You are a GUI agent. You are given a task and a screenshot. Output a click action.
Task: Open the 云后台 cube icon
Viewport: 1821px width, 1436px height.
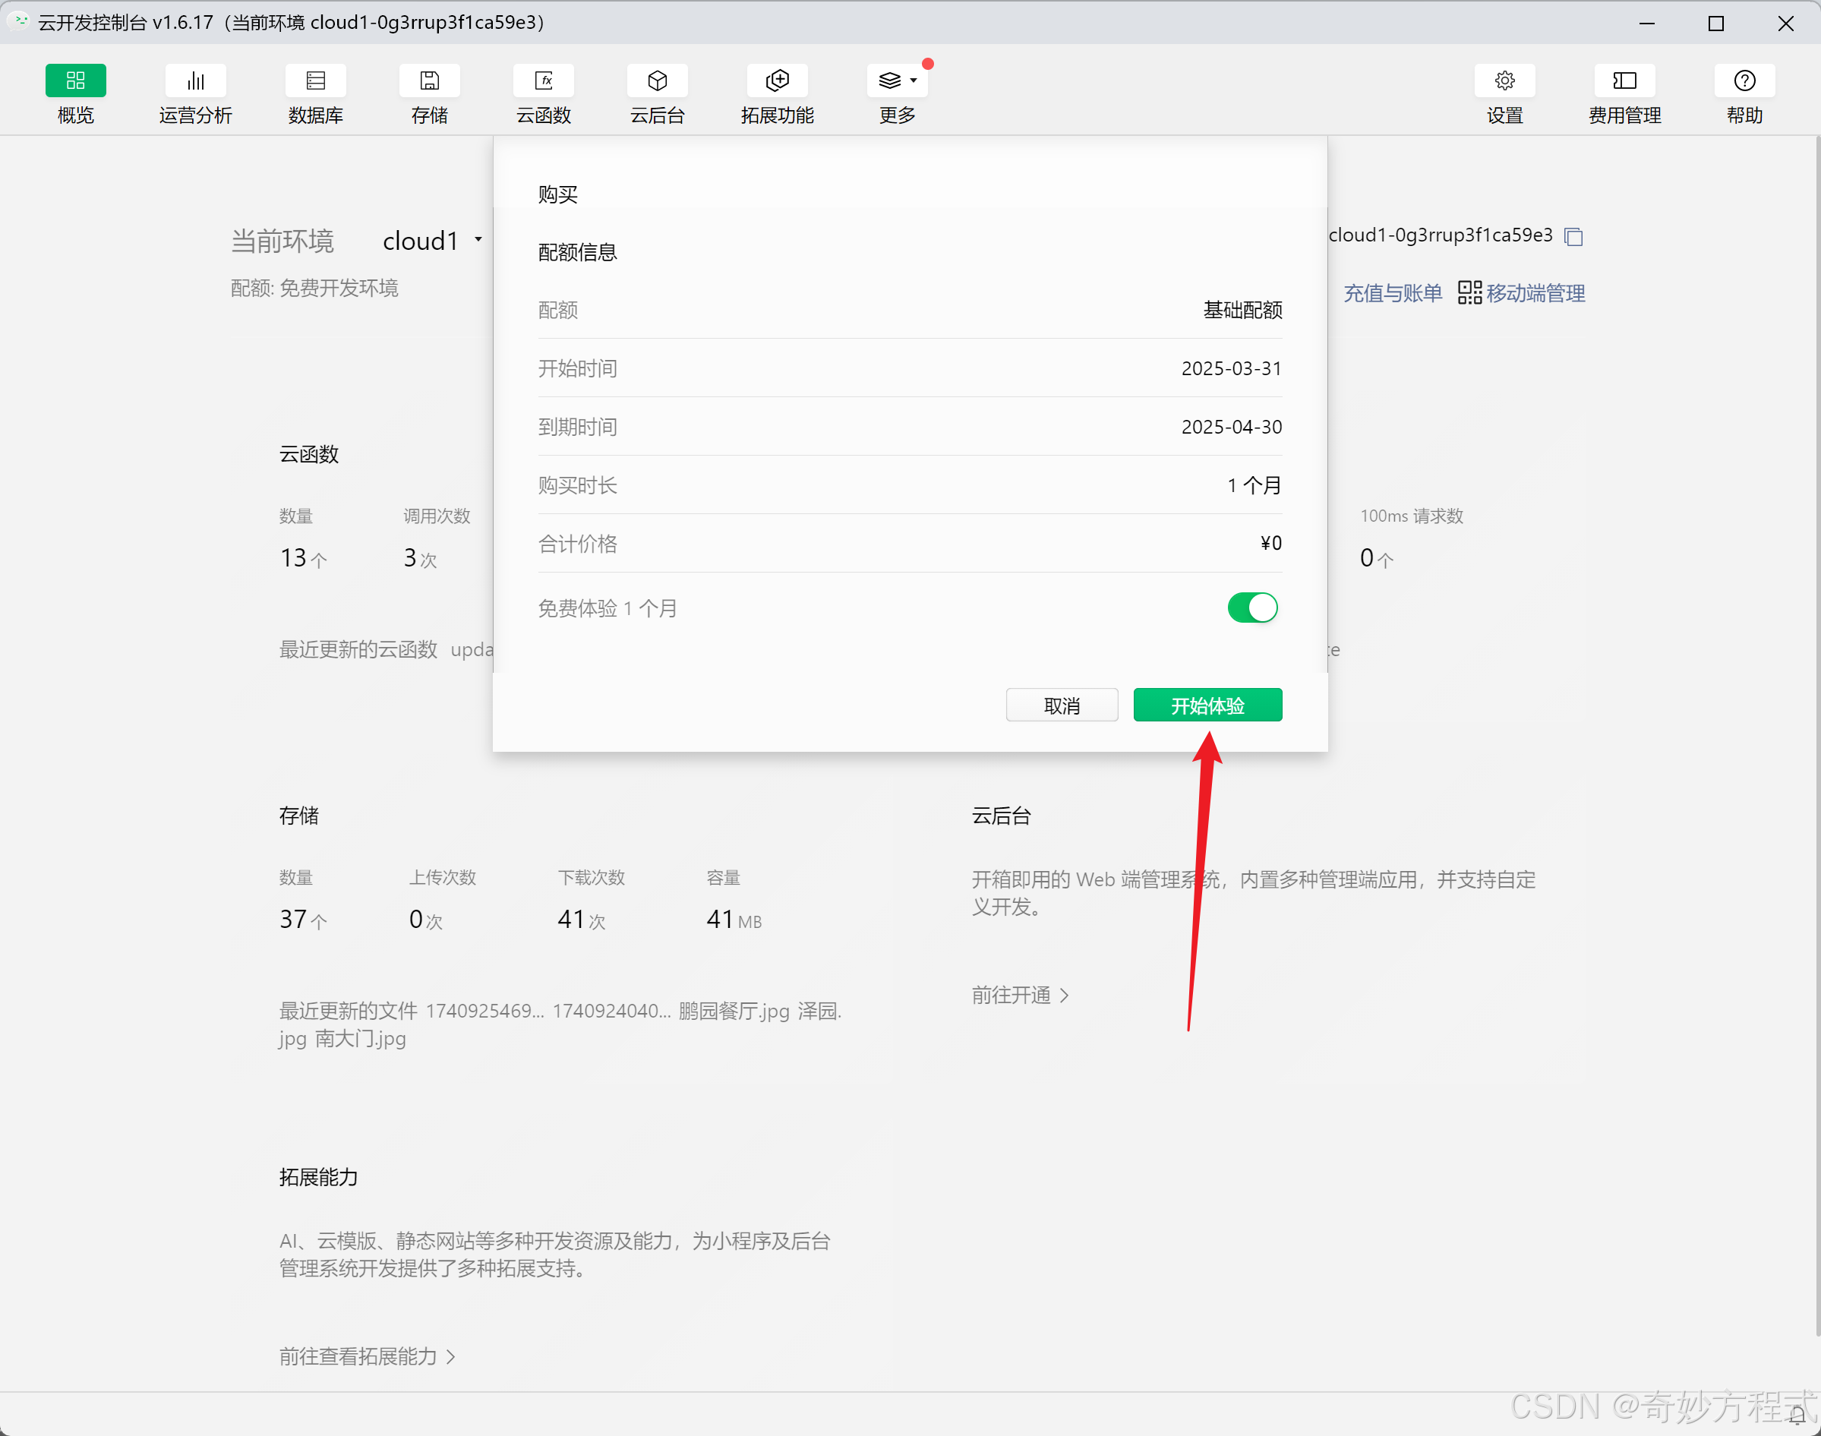[658, 80]
